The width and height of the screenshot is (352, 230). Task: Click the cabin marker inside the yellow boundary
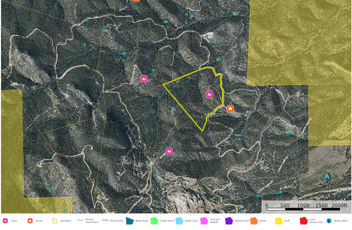click(209, 94)
